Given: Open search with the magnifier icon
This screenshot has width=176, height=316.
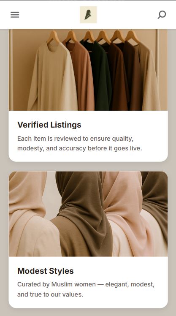Looking at the screenshot, I should [x=162, y=15].
